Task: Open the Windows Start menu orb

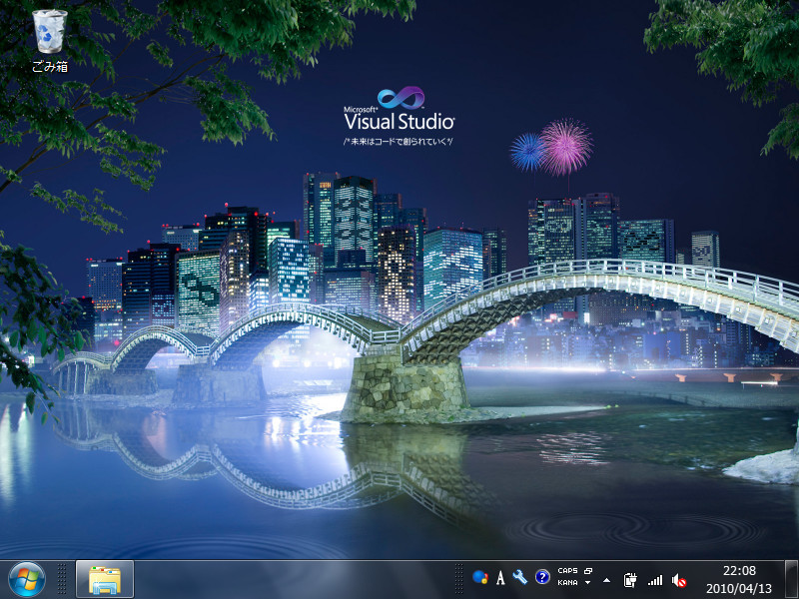Action: tap(27, 580)
